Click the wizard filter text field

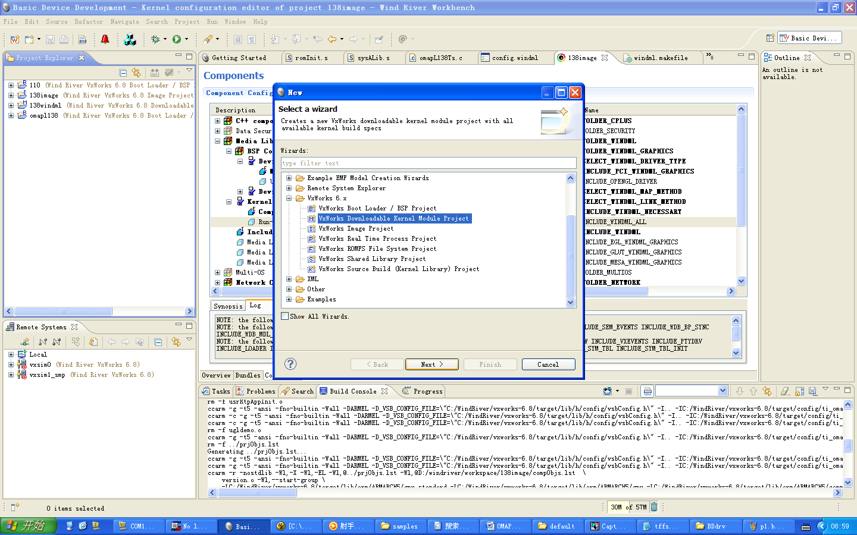click(428, 163)
